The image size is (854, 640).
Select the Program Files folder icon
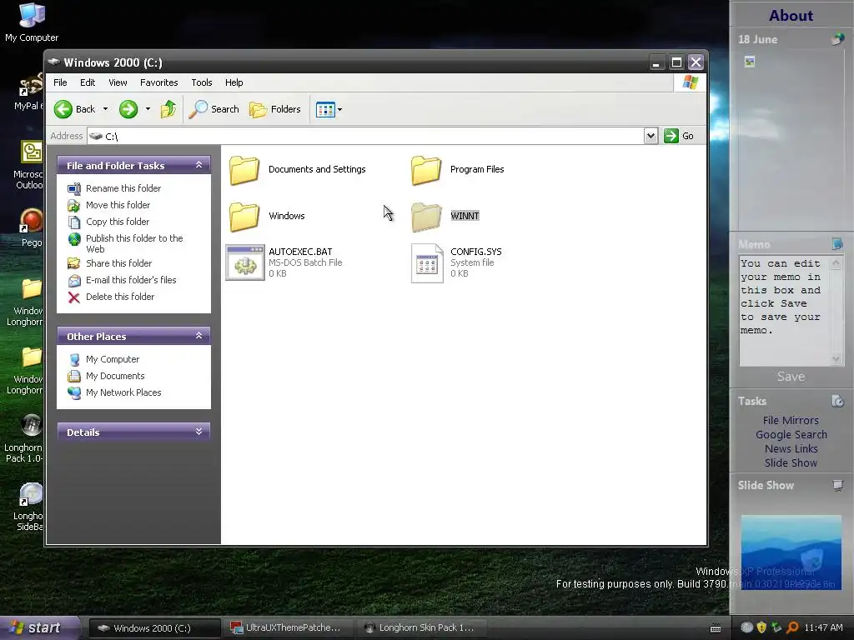426,170
